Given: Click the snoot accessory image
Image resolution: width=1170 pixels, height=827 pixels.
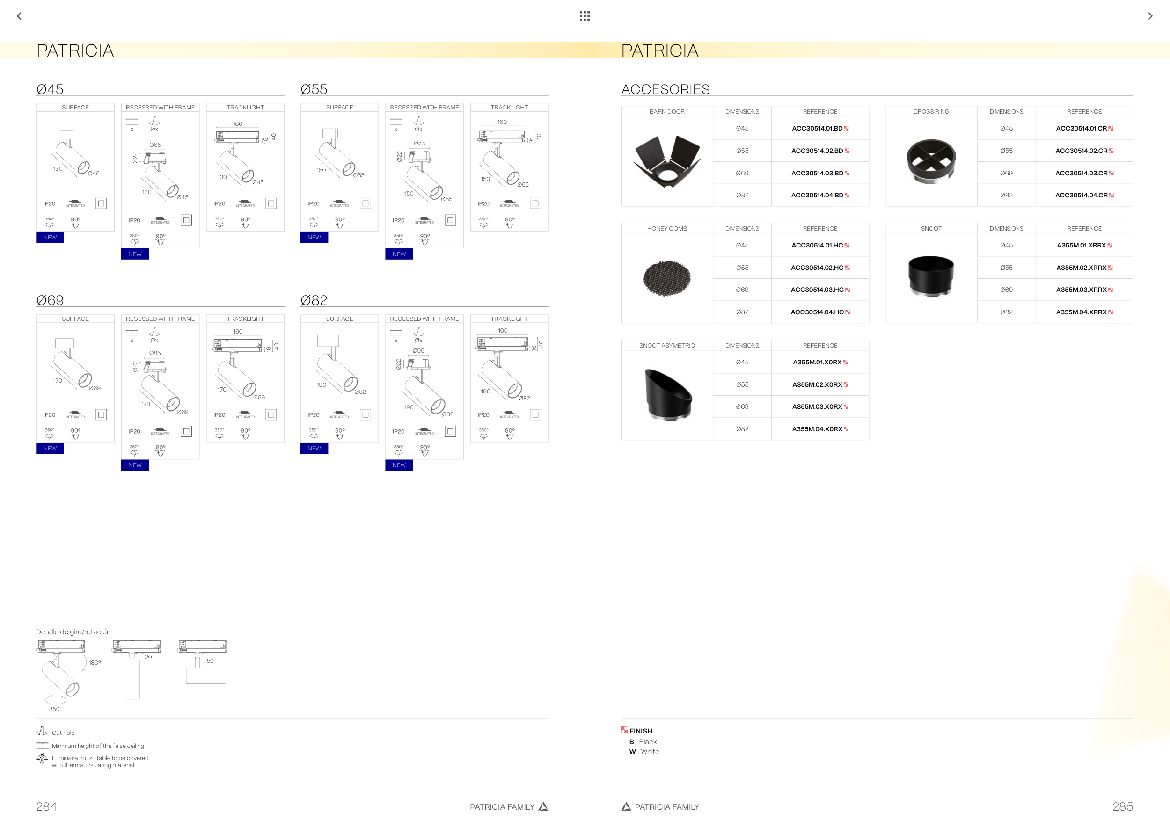Looking at the screenshot, I should 930,276.
